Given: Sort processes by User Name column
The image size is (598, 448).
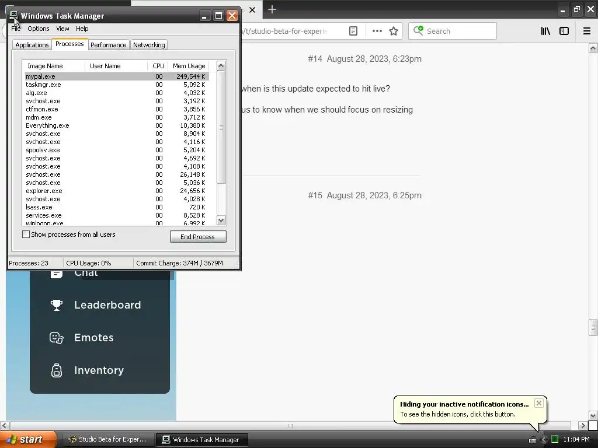Looking at the screenshot, I should click(116, 66).
